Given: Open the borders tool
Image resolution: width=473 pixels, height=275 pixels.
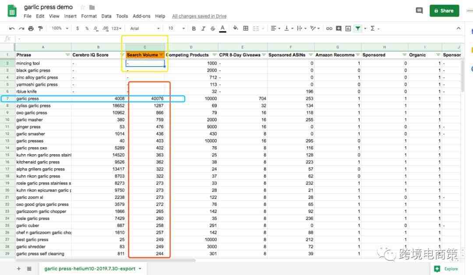Looking at the screenshot, I should click(246, 28).
